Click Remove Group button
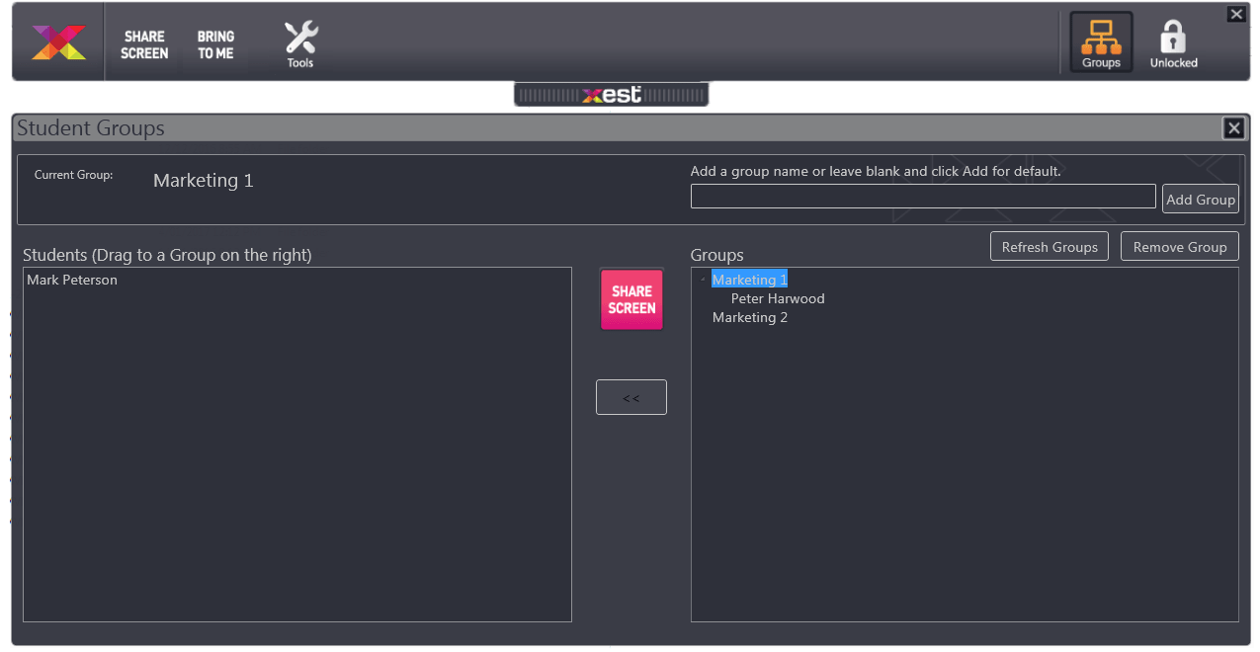This screenshot has width=1260, height=652. 1180,247
